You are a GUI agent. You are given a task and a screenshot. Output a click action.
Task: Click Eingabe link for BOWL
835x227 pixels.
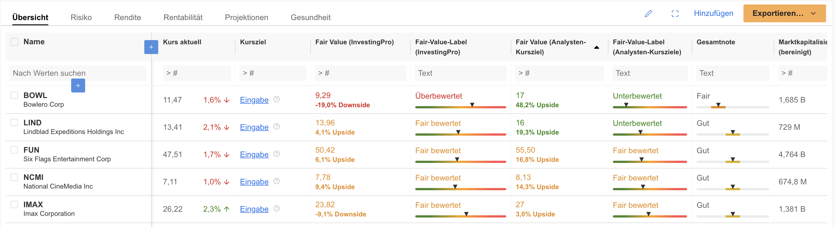(x=254, y=100)
